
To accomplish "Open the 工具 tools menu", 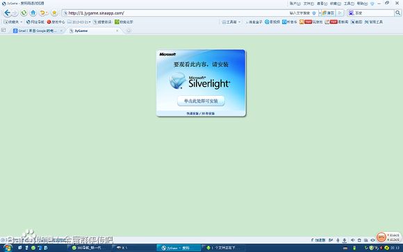I will point(349,3).
